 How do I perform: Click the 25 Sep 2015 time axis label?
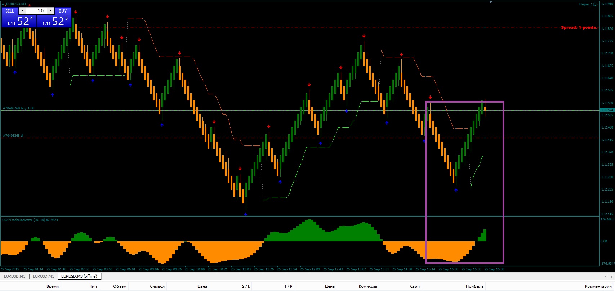tap(10, 269)
